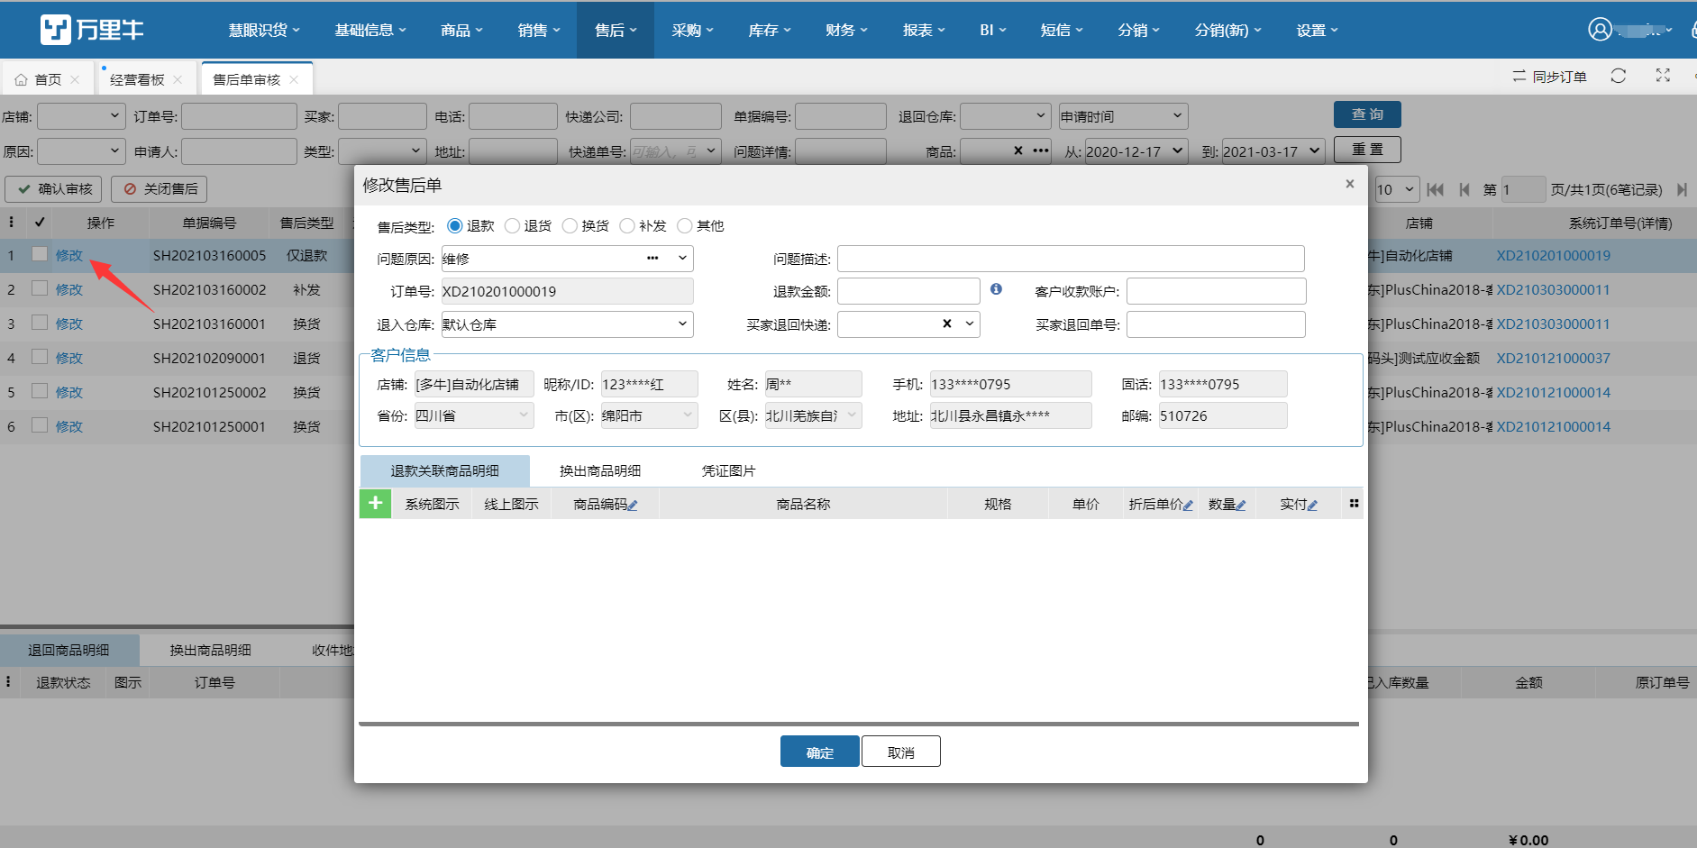1697x848 pixels.
Task: Open the 退回仓库 filter dropdown
Action: [x=1006, y=116]
